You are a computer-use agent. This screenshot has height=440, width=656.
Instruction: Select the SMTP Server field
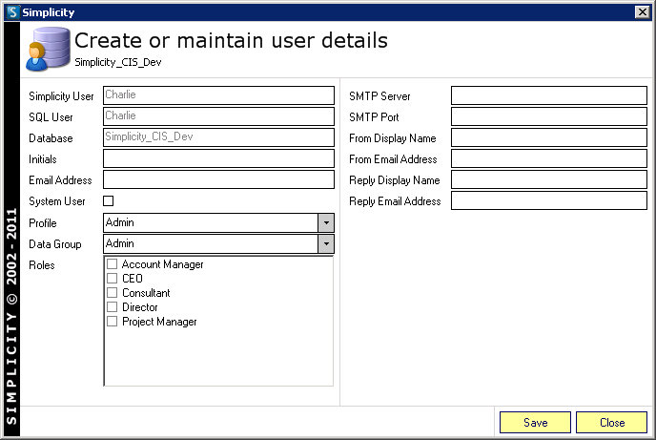(549, 95)
